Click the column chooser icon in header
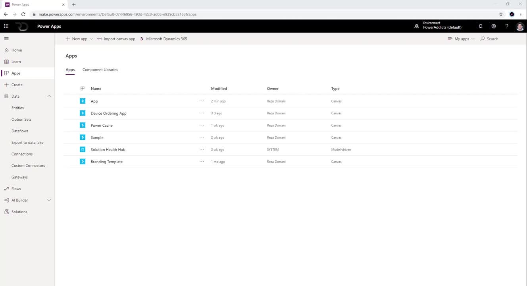Image resolution: width=527 pixels, height=286 pixels. (x=83, y=89)
